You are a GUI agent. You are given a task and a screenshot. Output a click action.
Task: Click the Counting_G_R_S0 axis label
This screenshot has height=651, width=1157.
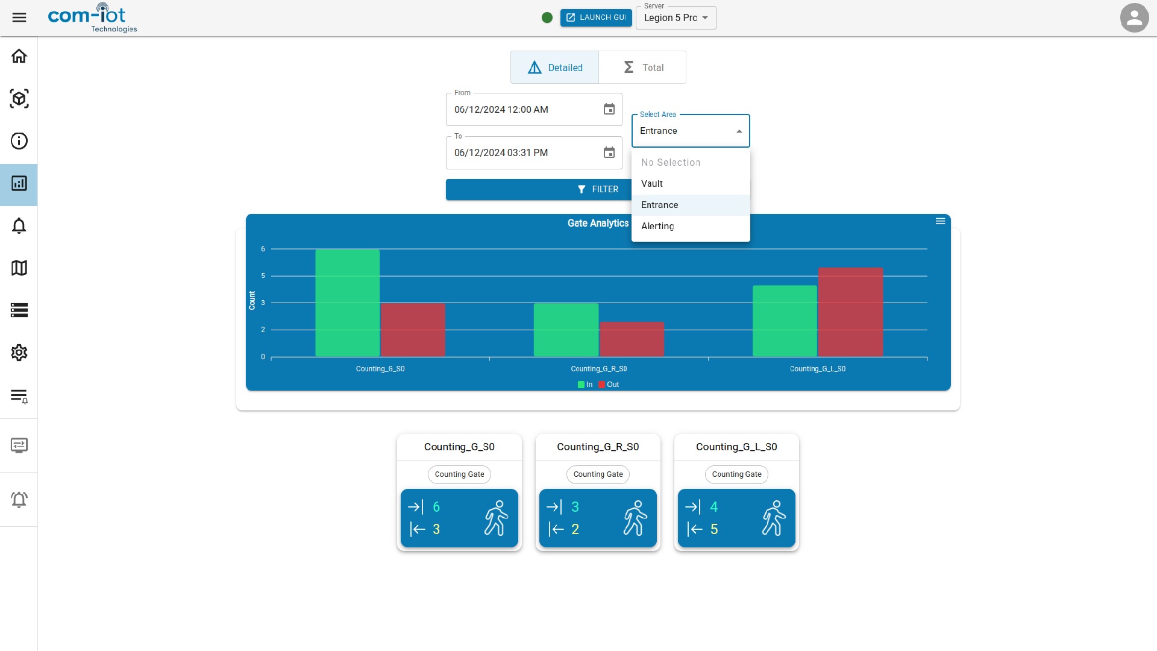click(x=599, y=369)
